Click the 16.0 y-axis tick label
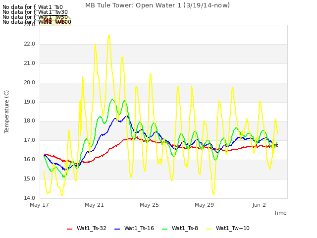The image size is (317, 238). click(30, 160)
